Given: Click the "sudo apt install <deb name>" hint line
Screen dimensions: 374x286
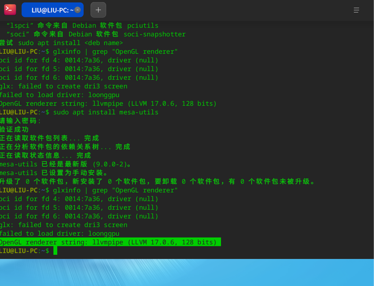Looking at the screenshot, I should (61, 43).
